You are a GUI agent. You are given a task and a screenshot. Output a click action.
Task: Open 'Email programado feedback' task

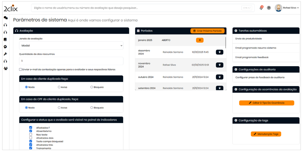coord(252,57)
